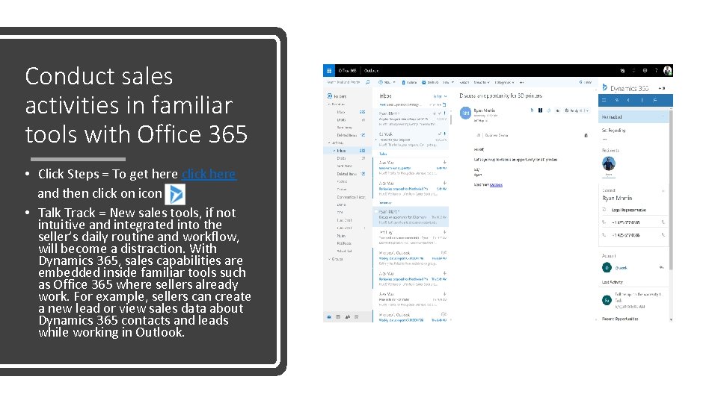This screenshot has height=403, width=718.
Task: Switch to the Calendar module icon
Action: (338, 316)
